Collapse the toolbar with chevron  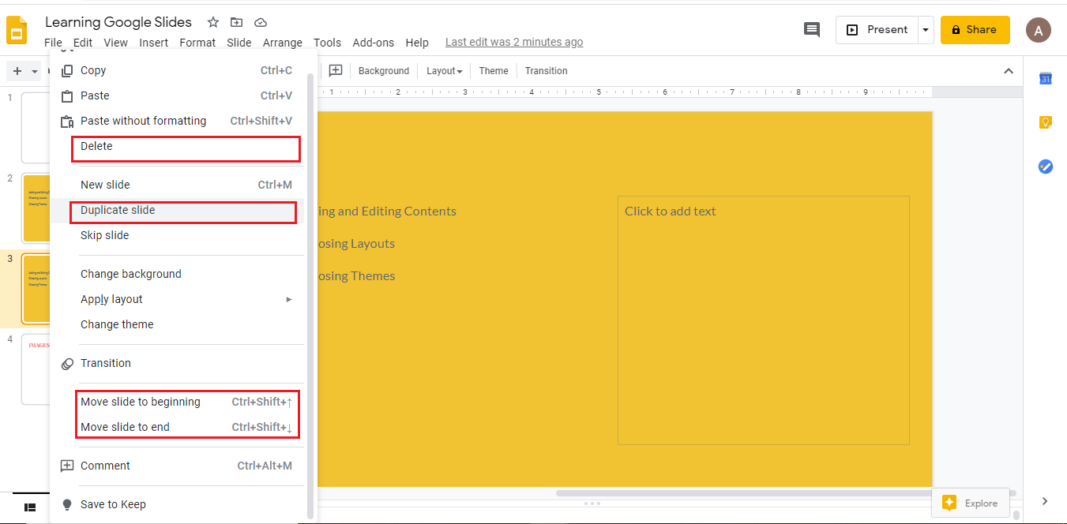click(1009, 71)
